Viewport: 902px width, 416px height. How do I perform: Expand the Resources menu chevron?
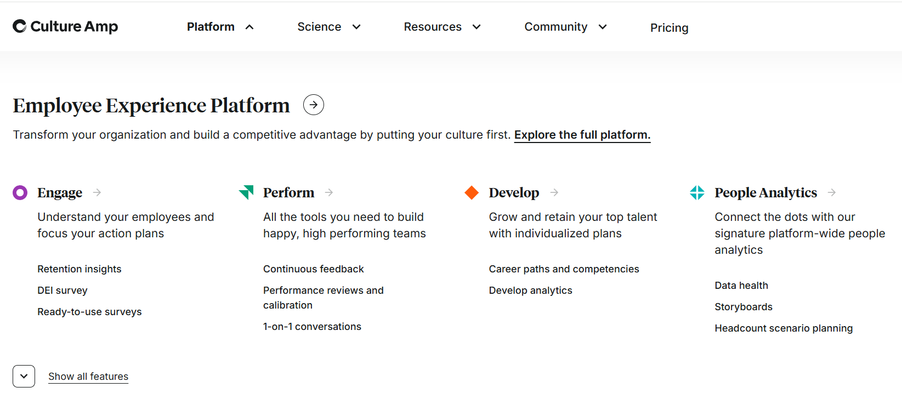point(476,27)
